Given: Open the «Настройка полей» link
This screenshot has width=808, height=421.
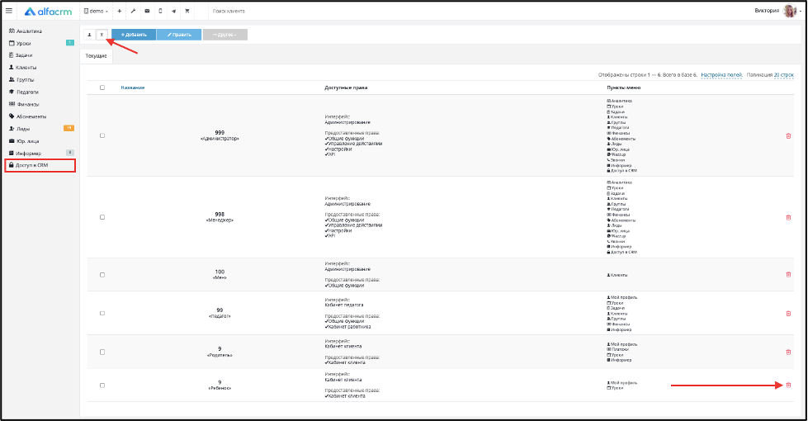Looking at the screenshot, I should [721, 75].
